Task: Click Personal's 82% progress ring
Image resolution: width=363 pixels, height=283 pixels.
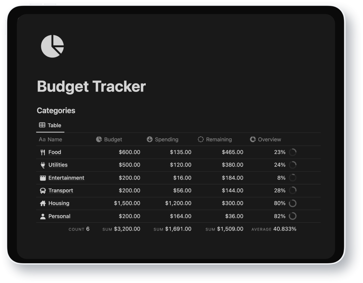Action: coord(293,216)
